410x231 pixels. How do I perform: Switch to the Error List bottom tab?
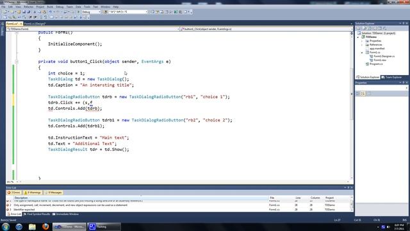point(14,214)
